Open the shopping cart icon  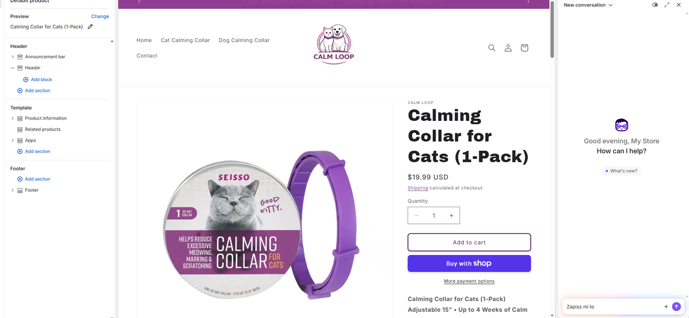(525, 48)
